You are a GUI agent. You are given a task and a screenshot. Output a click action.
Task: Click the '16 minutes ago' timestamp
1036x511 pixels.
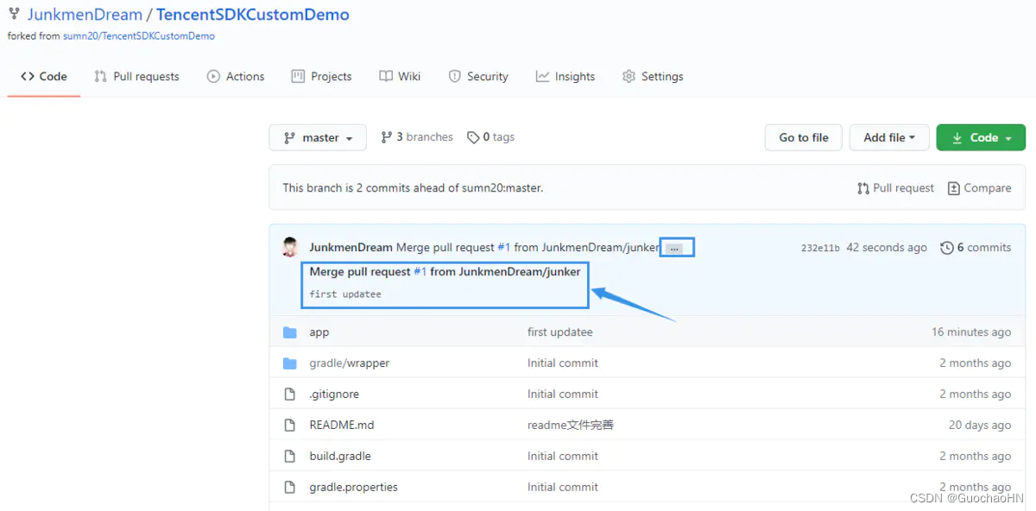click(x=971, y=332)
